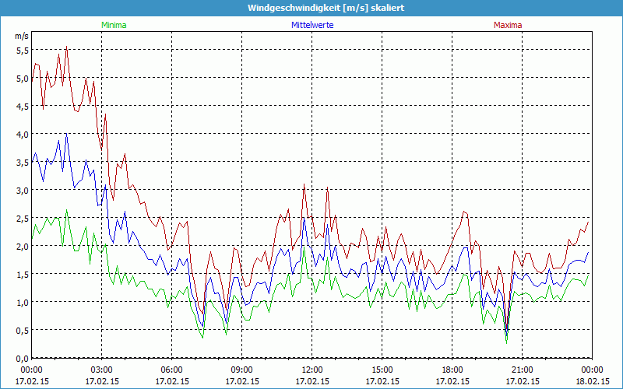Screen dimensions: 623x389
Task: Select the 09:00 time axis label
Action: (x=242, y=370)
